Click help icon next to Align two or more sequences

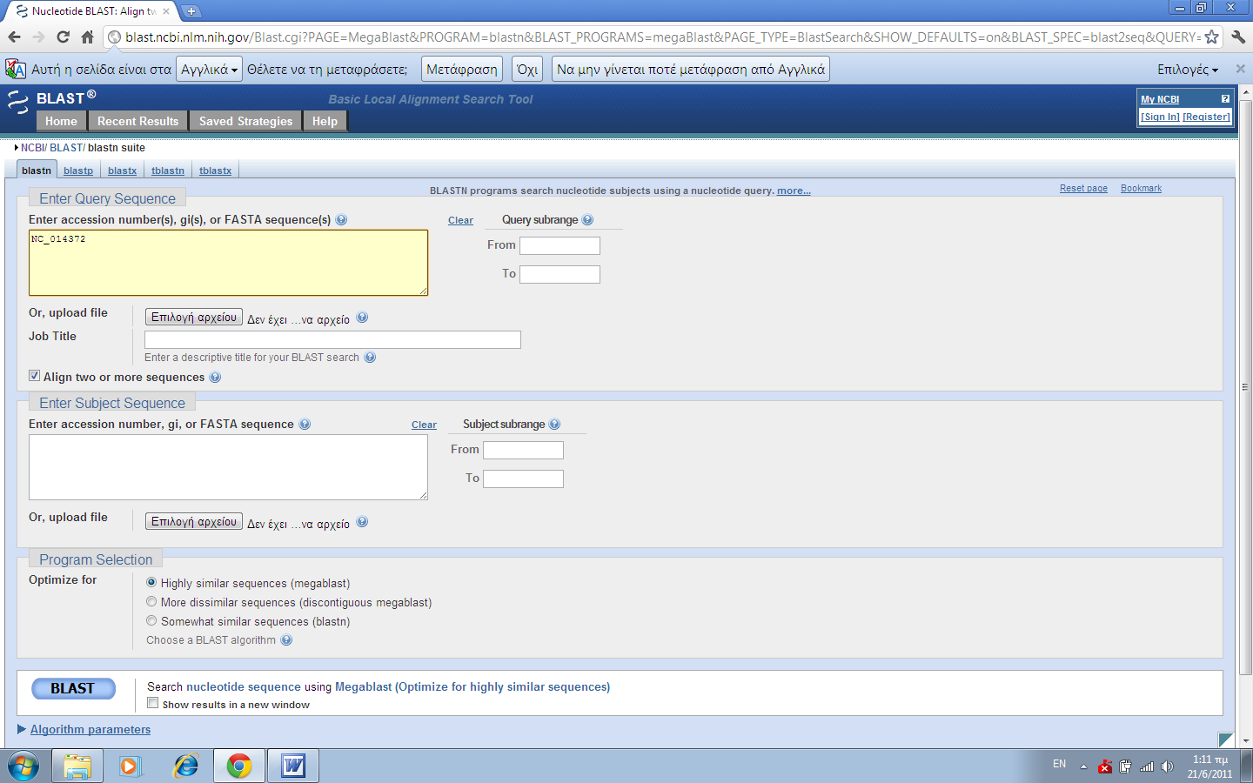[215, 378]
